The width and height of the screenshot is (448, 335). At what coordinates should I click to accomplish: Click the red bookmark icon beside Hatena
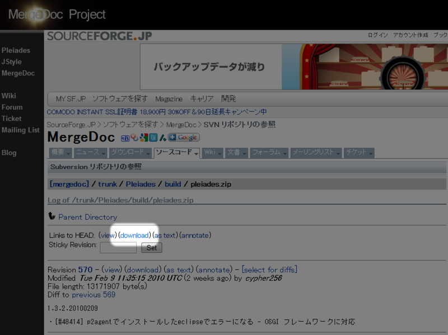click(134, 138)
